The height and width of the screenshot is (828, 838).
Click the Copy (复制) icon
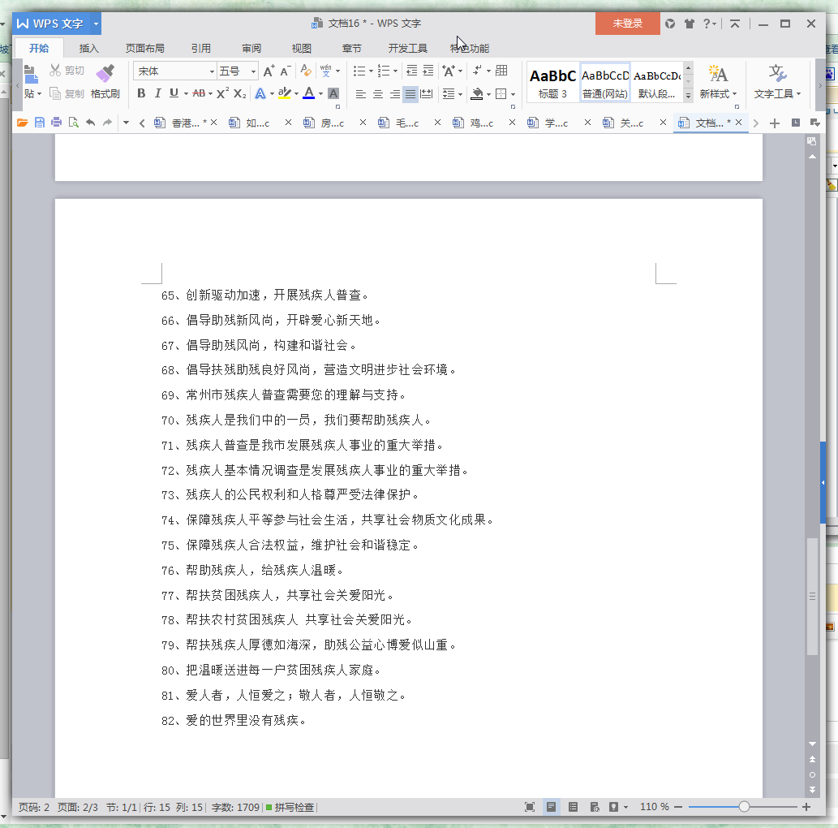(x=55, y=93)
